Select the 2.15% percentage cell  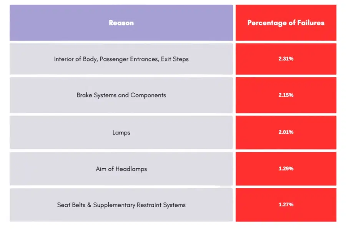(x=286, y=95)
